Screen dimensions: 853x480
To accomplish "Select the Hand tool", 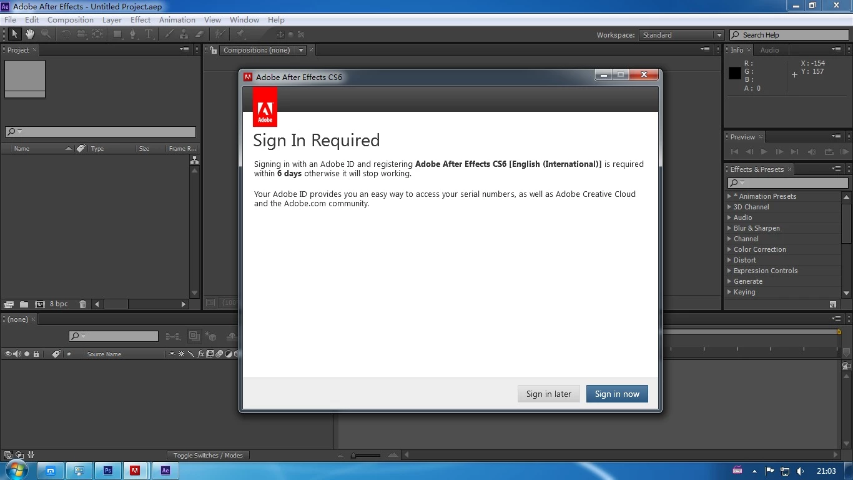I will pos(30,34).
